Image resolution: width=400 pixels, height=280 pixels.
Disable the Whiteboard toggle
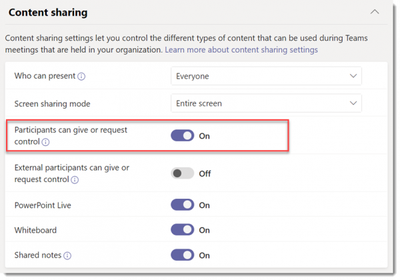tap(183, 230)
